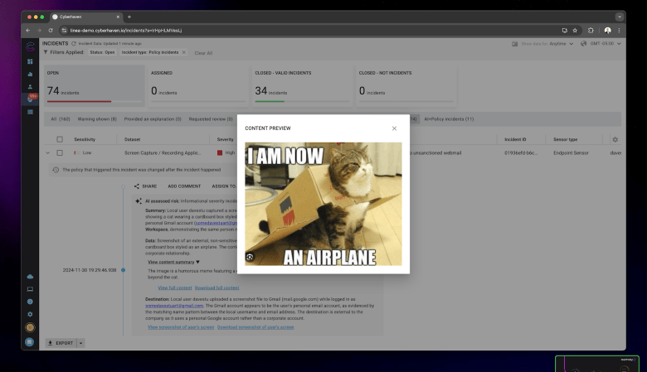The image size is (647, 372).
Task: Remove the Incident type: Policy incidents filter
Action: point(184,52)
